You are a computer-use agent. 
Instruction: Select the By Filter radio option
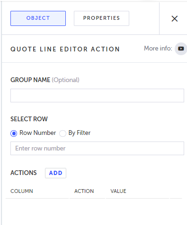[x=62, y=133]
